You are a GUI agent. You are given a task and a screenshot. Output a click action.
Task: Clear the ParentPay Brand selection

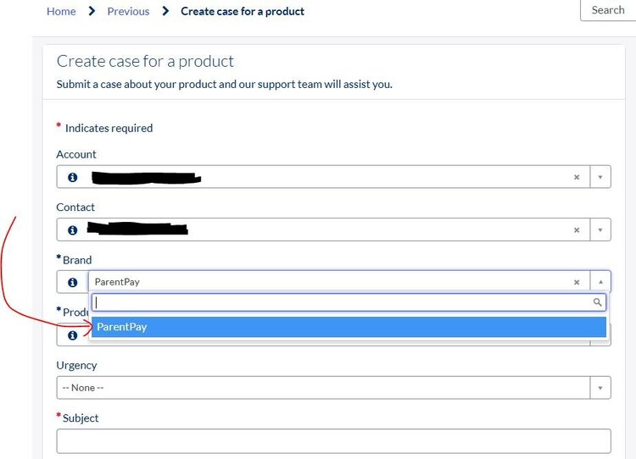pos(577,282)
